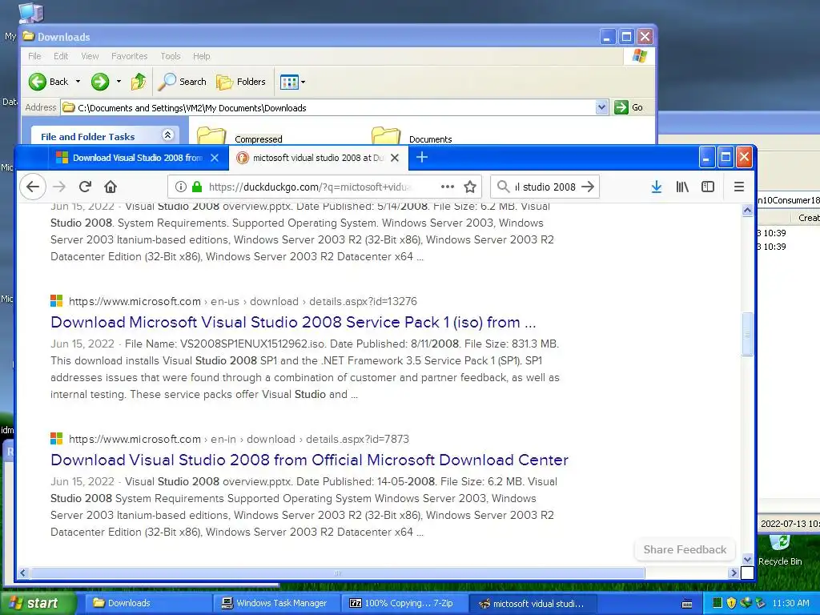Open a new Firefox tab
This screenshot has width=820, height=615.
(x=422, y=158)
